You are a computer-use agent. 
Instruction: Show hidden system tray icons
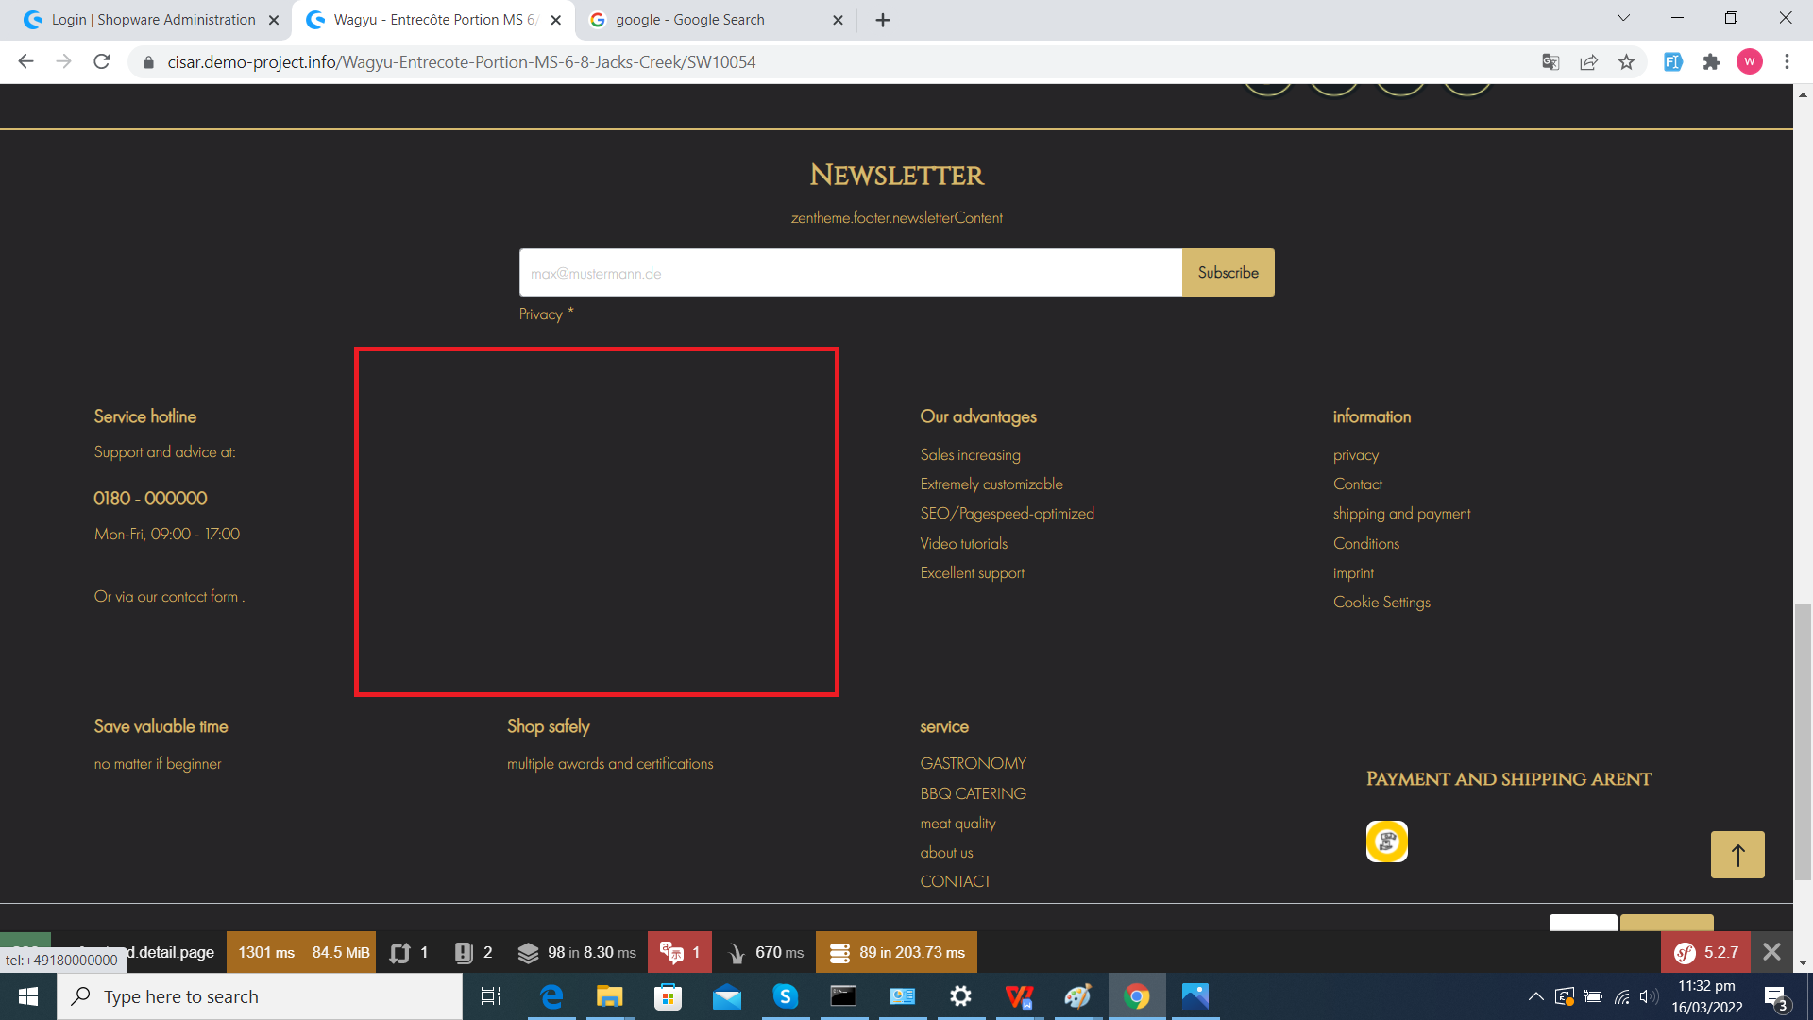coord(1536,996)
